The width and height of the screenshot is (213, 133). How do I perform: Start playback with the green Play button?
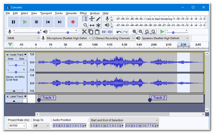point(25,22)
